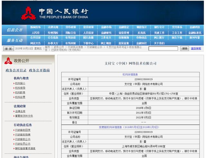Select 下载中心 menu item
The height and width of the screenshot is (158, 206).
pyautogui.click(x=89, y=43)
